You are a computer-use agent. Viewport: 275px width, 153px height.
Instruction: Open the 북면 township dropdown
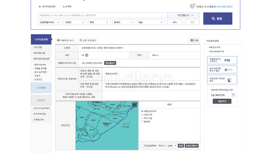(99, 22)
